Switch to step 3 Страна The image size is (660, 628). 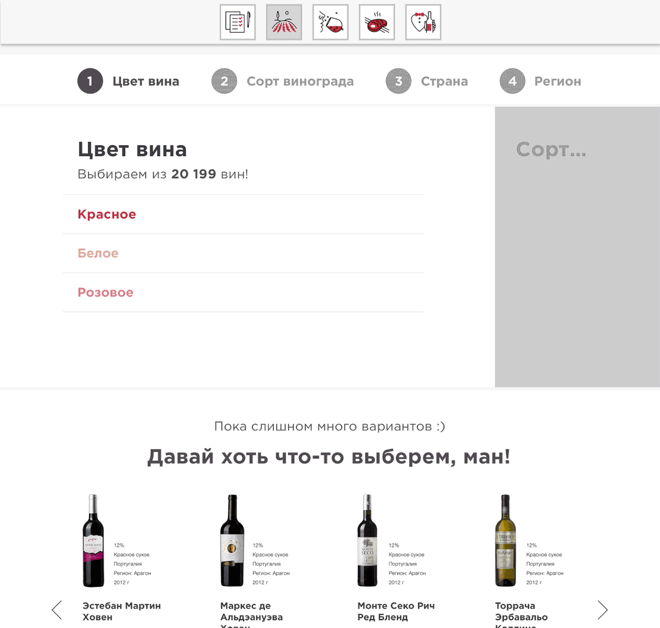tap(427, 81)
